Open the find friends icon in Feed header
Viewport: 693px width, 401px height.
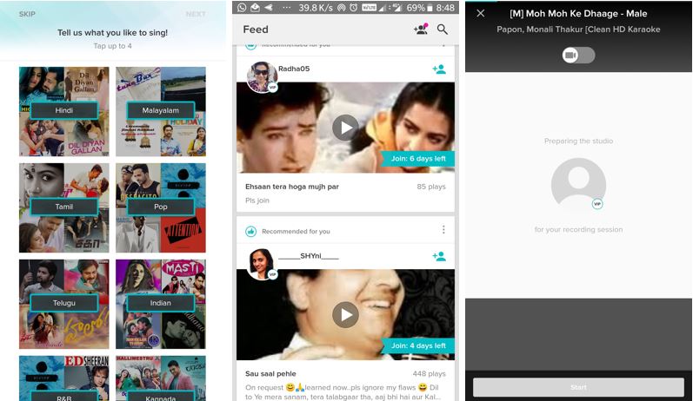point(421,30)
